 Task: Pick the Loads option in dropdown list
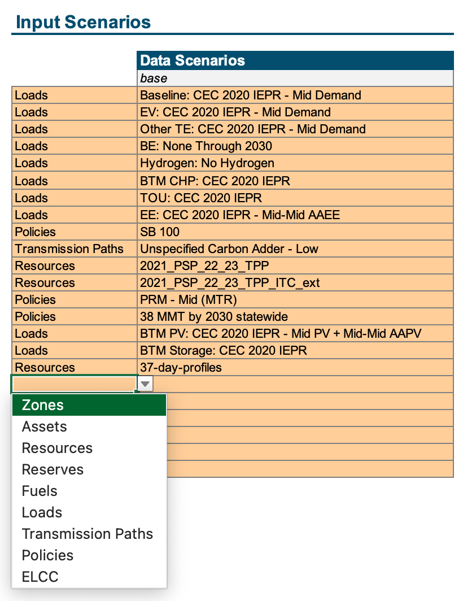[x=89, y=512]
